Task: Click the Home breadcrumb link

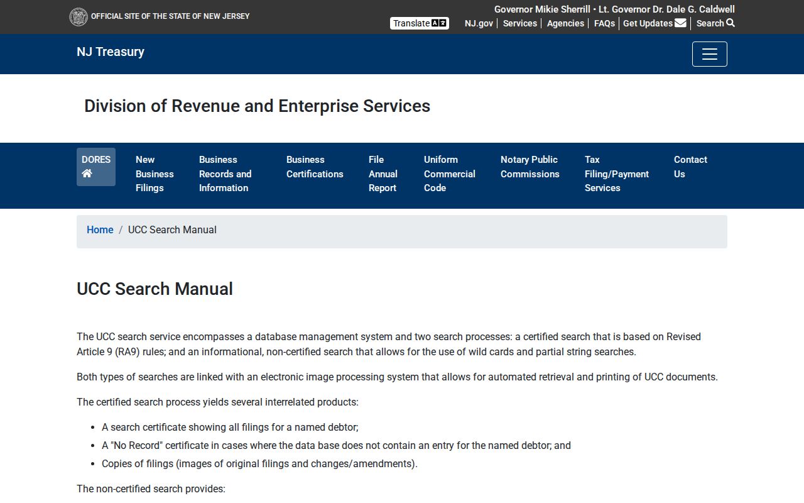Action: (x=100, y=230)
